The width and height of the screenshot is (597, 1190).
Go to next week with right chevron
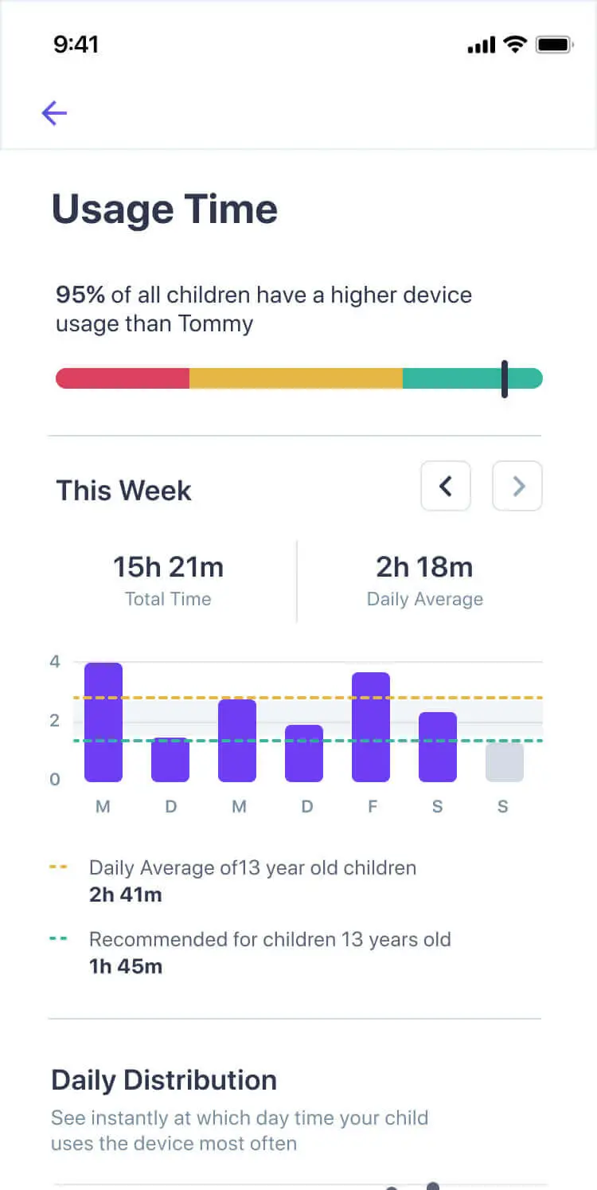pos(517,486)
